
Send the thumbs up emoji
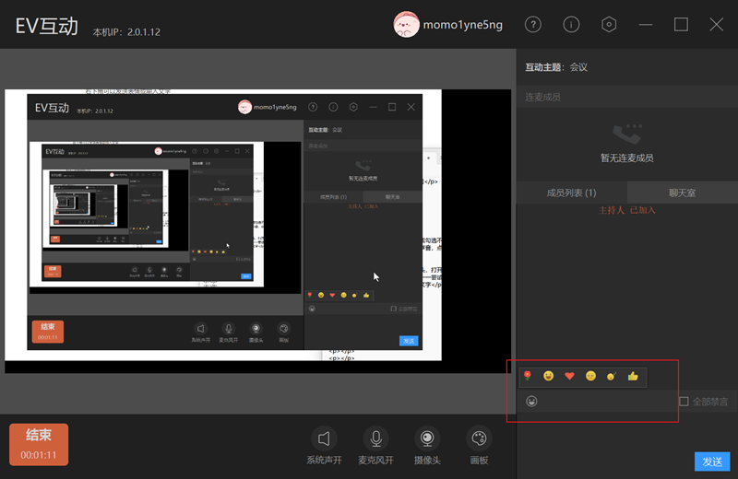point(633,376)
